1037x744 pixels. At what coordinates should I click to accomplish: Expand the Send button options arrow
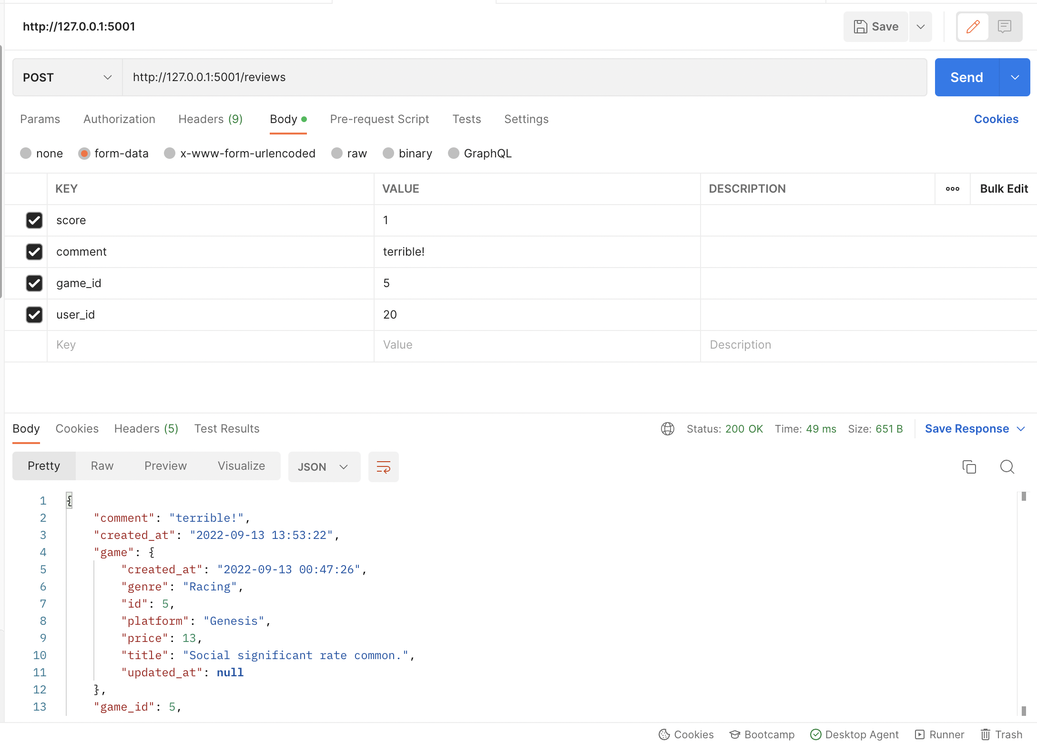(x=1015, y=77)
